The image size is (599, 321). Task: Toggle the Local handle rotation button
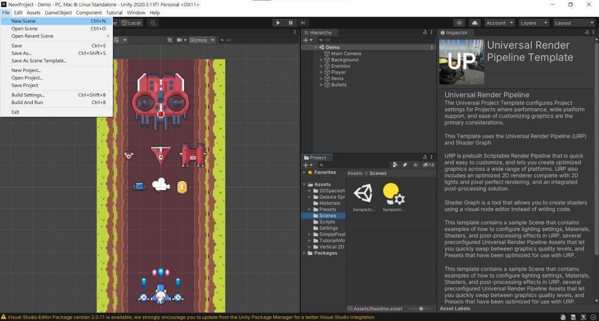pos(132,23)
